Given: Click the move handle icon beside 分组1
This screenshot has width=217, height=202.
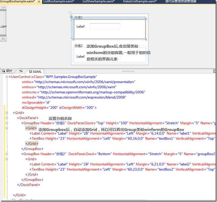Looking at the screenshot, I should click(71, 17).
